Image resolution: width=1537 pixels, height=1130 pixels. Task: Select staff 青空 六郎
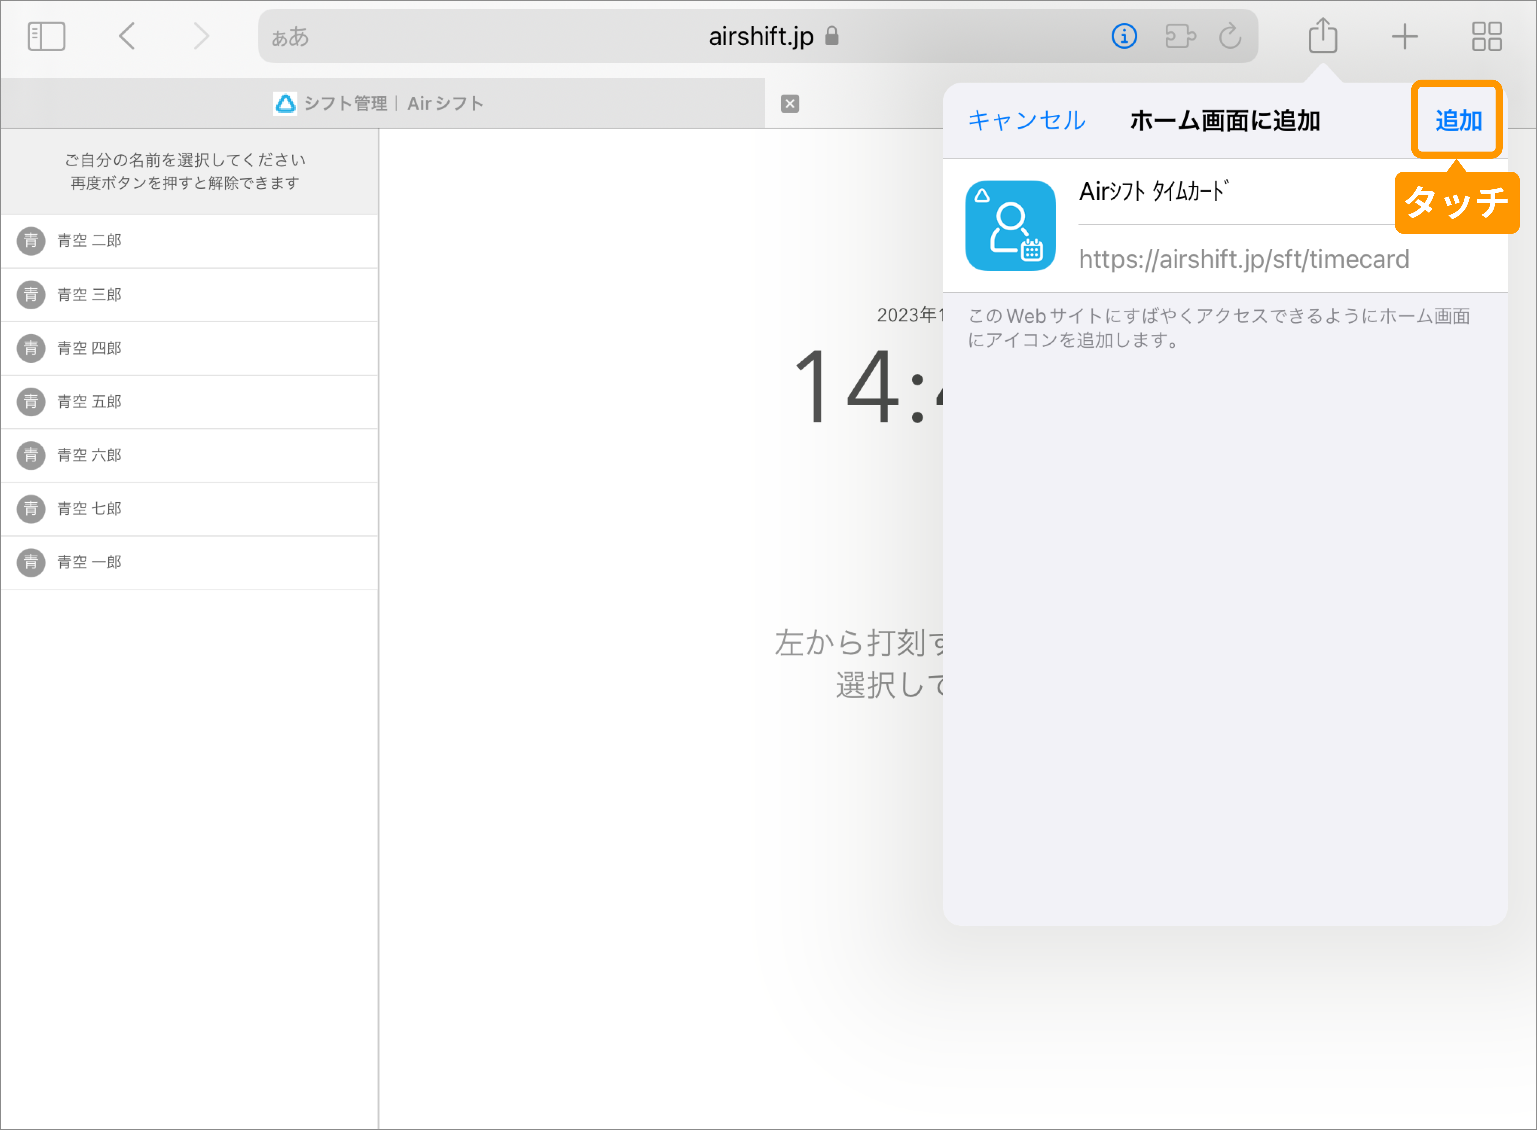(189, 455)
